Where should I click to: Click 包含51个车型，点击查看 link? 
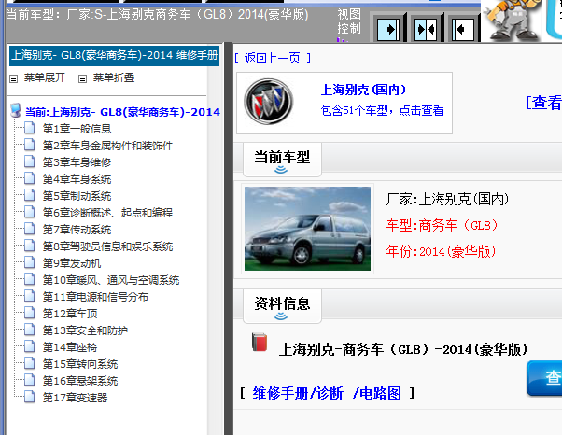click(x=382, y=110)
